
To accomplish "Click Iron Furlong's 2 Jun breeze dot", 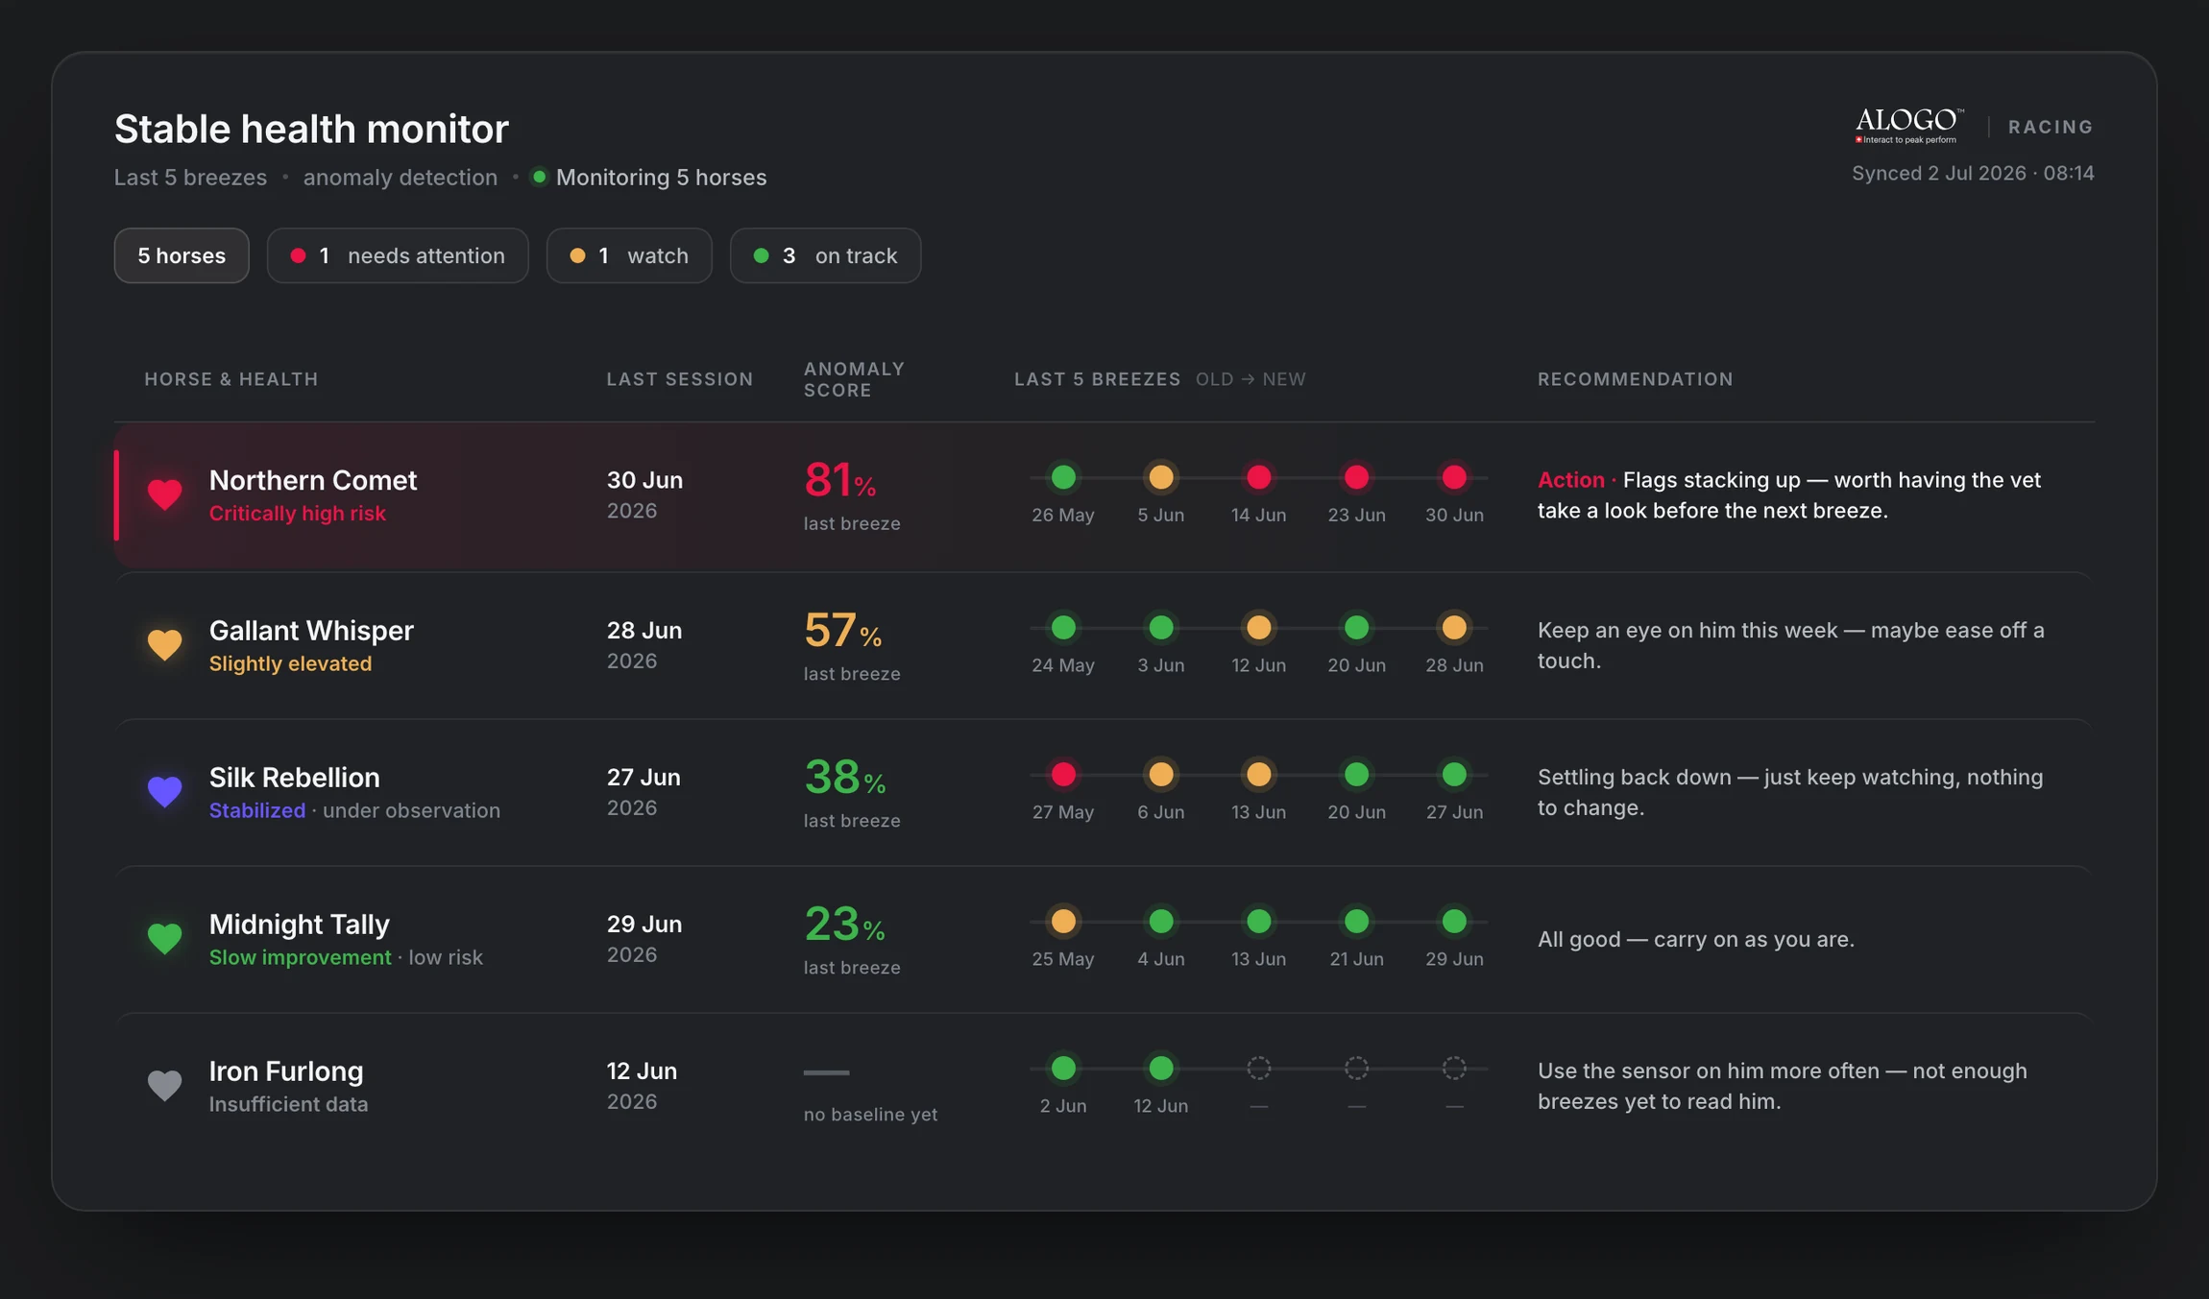I will pos(1063,1069).
